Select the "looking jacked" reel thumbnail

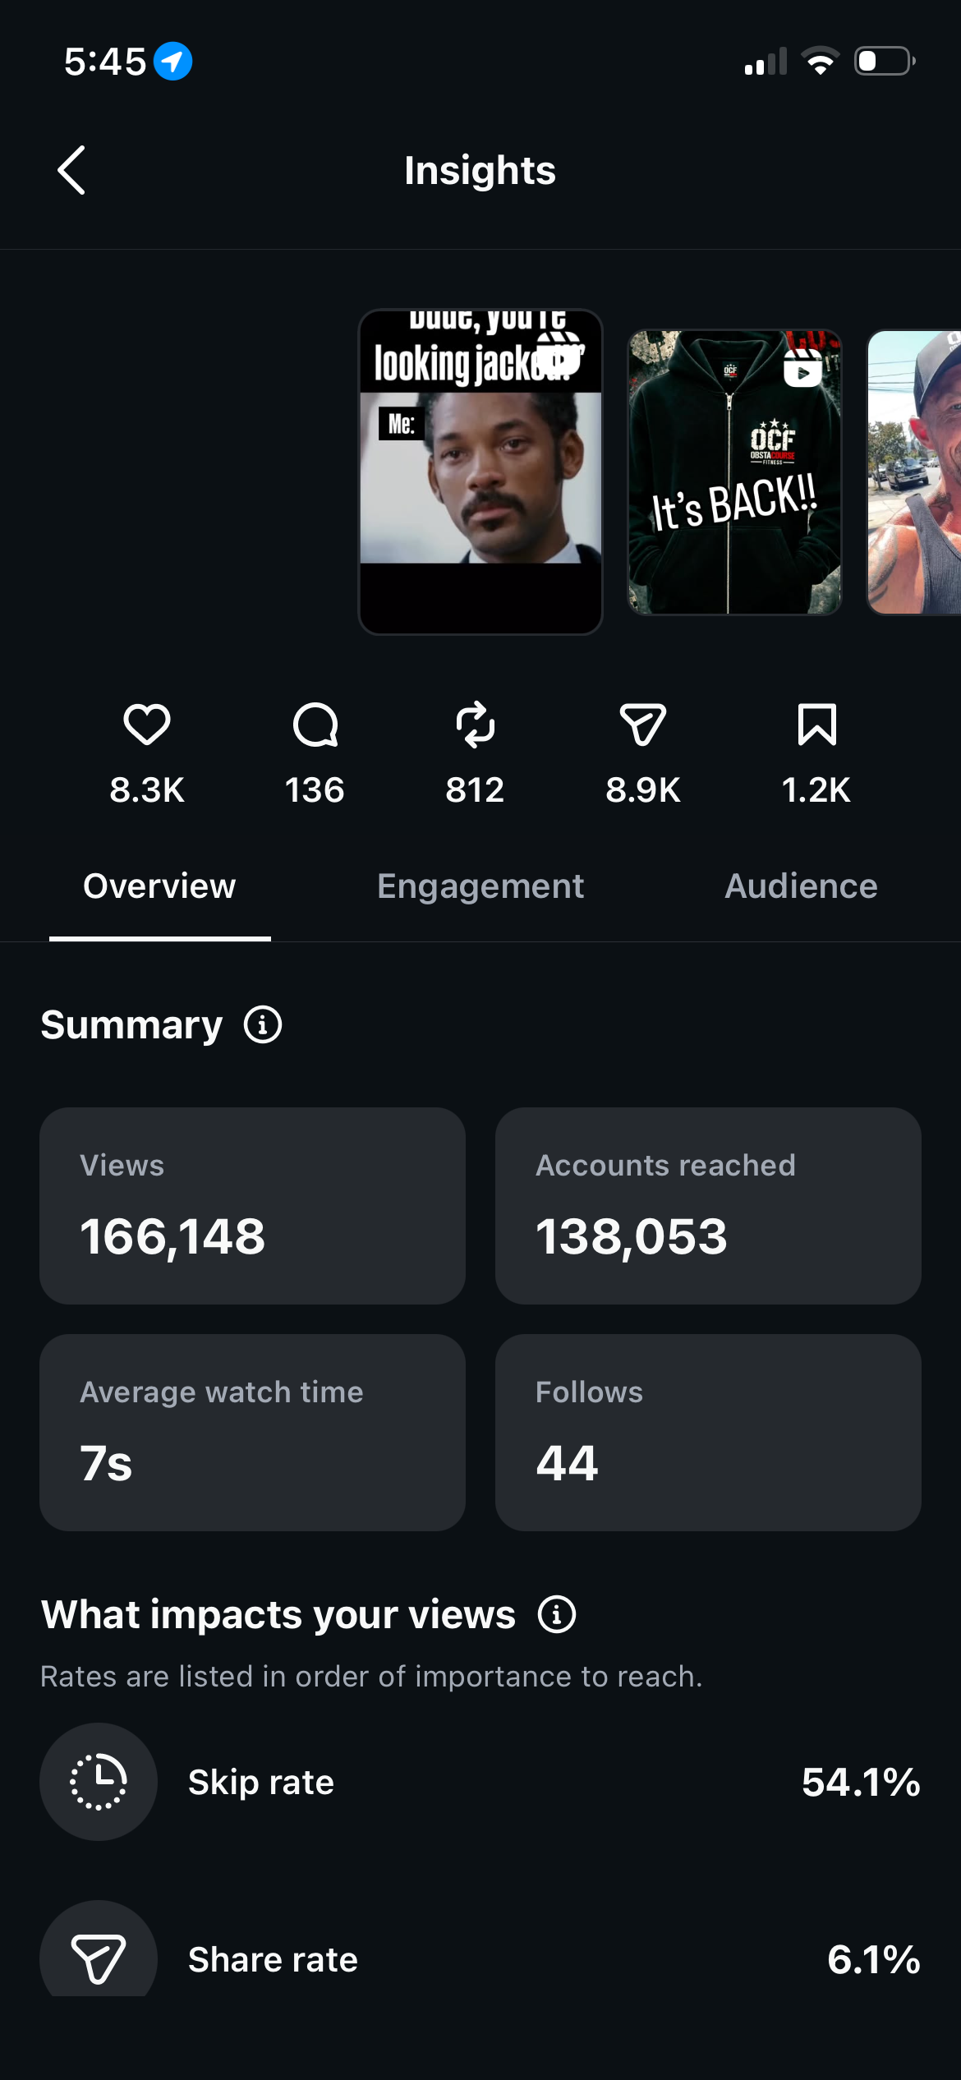(480, 472)
